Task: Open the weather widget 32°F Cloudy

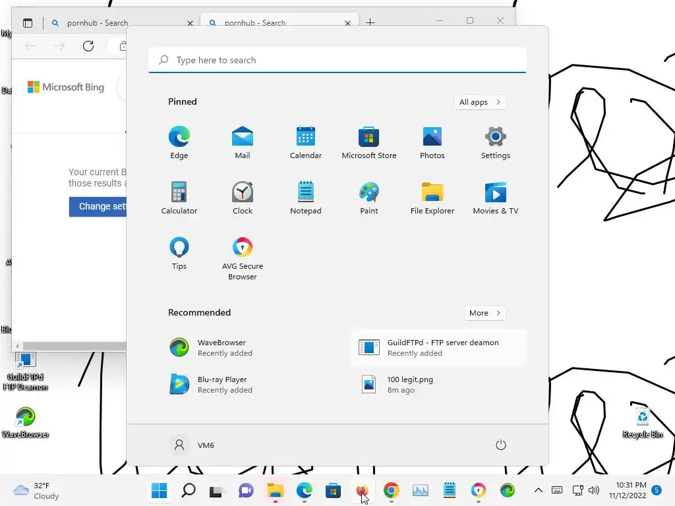Action: (x=36, y=490)
